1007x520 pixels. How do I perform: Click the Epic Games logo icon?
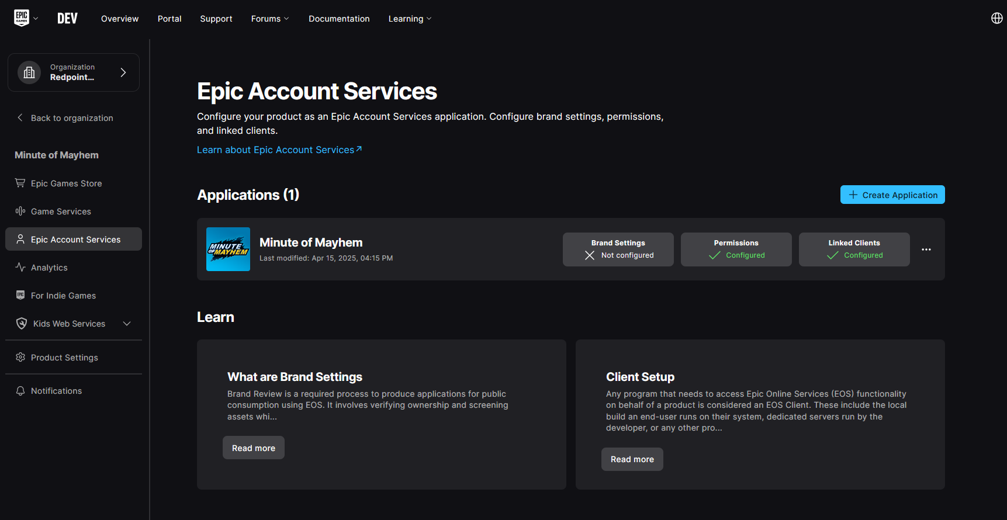coord(22,18)
